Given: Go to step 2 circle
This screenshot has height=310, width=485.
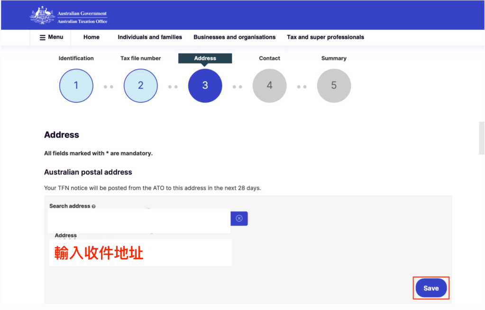Looking at the screenshot, I should pyautogui.click(x=140, y=86).
